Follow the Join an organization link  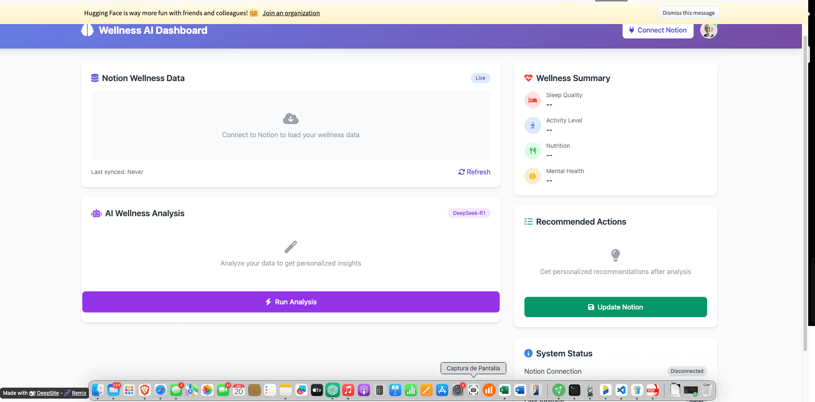(x=291, y=13)
